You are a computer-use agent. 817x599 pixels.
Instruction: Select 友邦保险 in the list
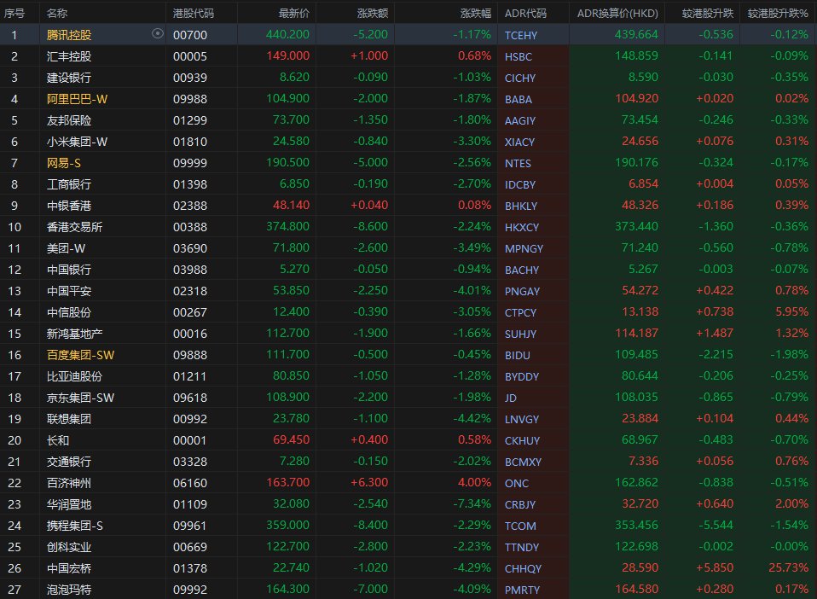69,120
